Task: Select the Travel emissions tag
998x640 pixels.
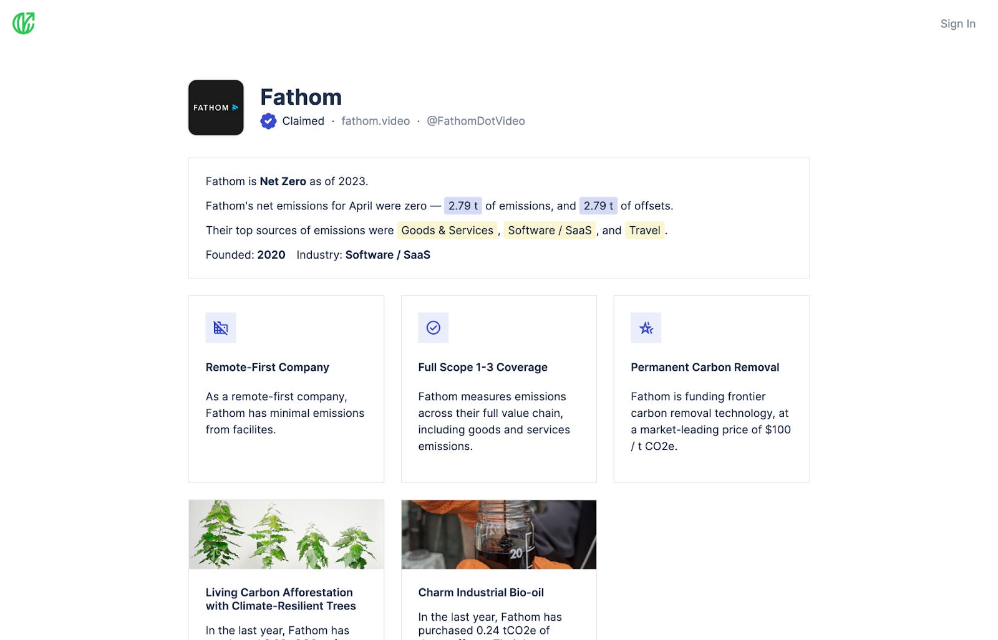Action: click(644, 231)
